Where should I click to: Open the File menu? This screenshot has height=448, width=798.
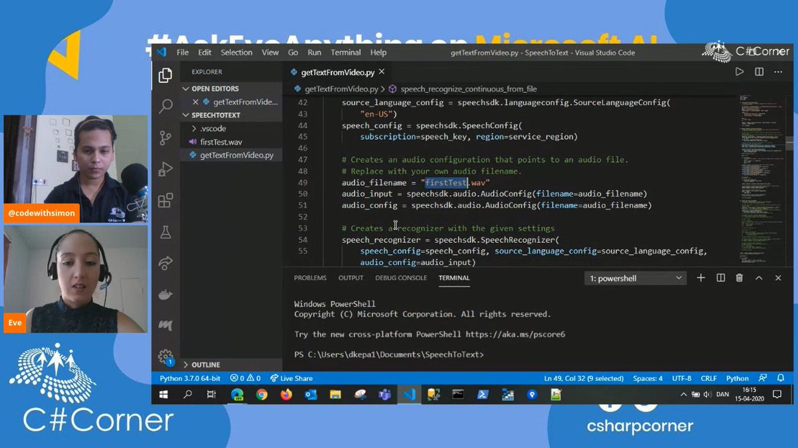click(182, 52)
